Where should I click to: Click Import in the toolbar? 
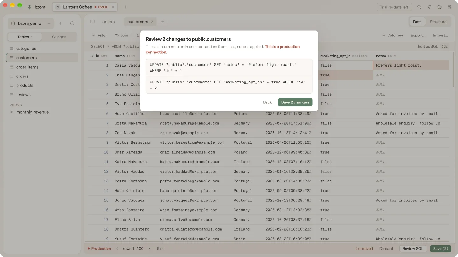point(440,35)
